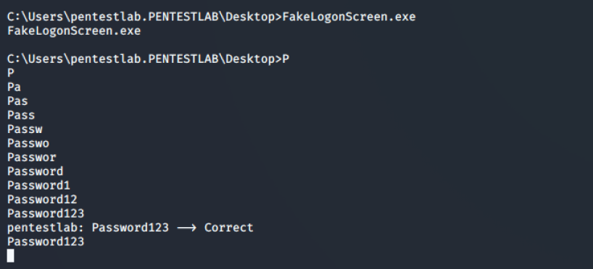This screenshot has height=269, width=593.
Task: Click the line reading Passwo
Action: (x=28, y=143)
